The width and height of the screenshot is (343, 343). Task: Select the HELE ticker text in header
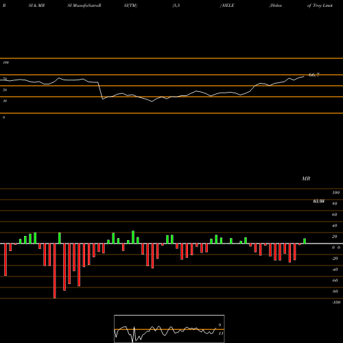(228, 5)
